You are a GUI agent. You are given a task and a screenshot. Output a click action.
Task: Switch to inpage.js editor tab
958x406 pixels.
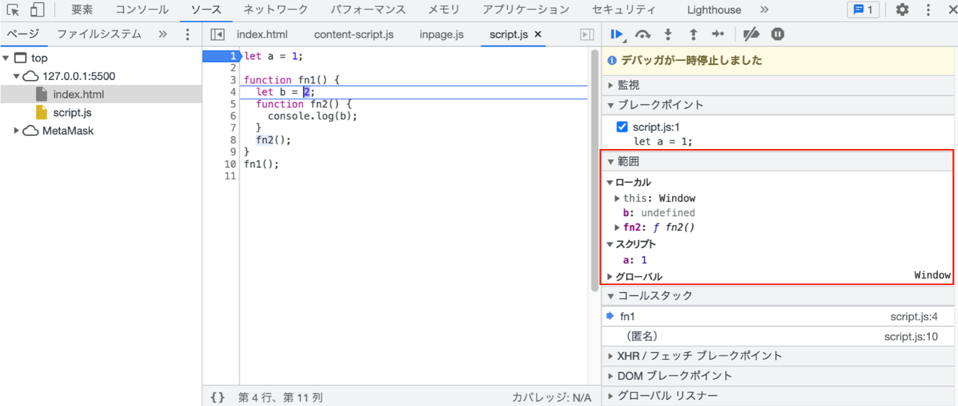tap(441, 34)
